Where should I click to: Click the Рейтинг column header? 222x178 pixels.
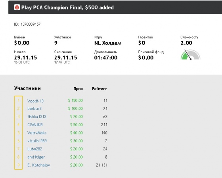100,89
